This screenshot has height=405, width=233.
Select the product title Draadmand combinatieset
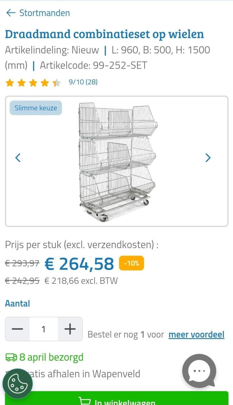[104, 34]
